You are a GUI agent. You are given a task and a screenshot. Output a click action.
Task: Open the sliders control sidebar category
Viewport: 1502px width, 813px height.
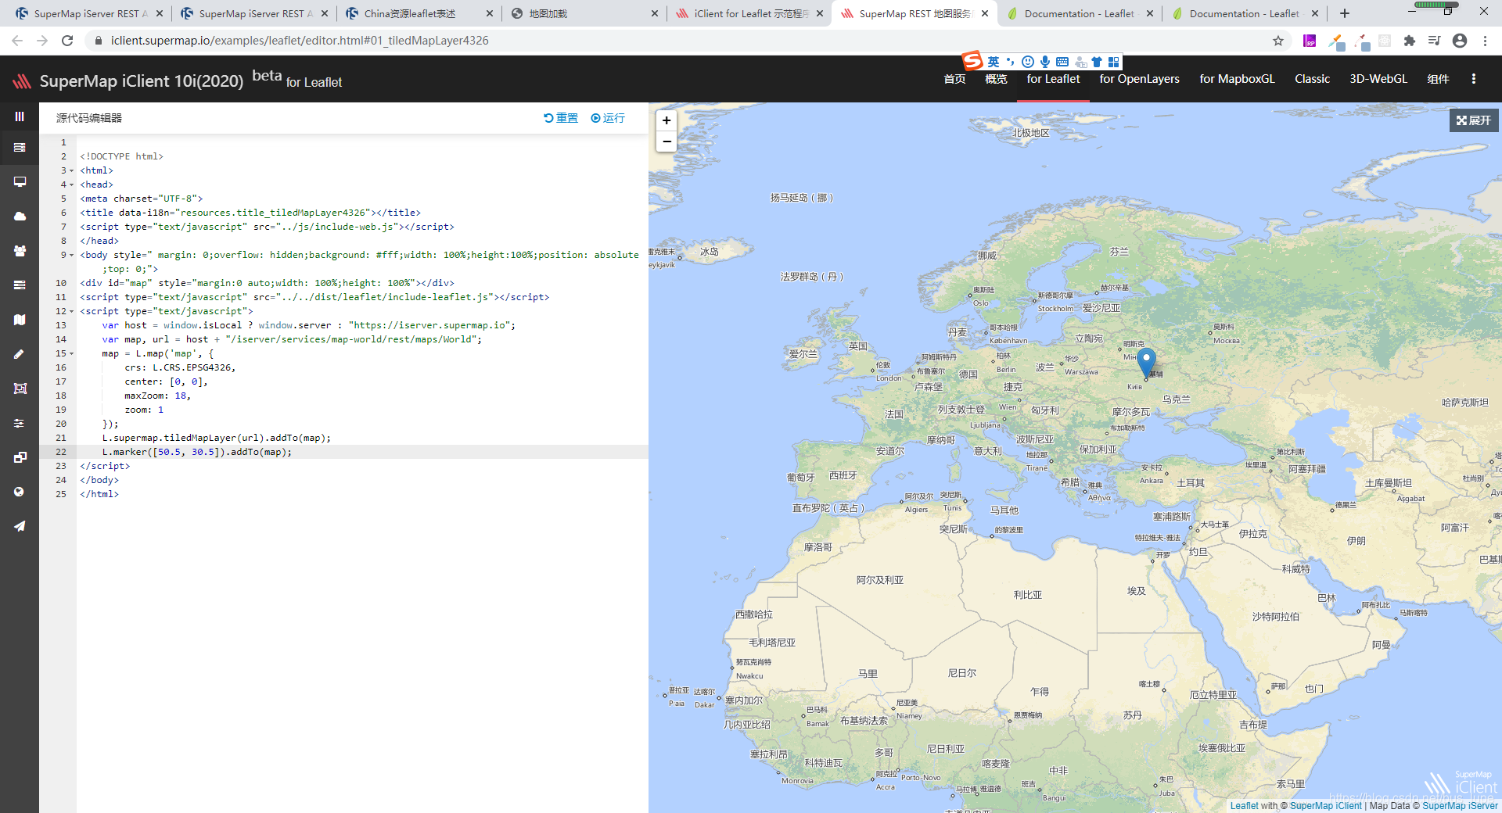point(20,423)
